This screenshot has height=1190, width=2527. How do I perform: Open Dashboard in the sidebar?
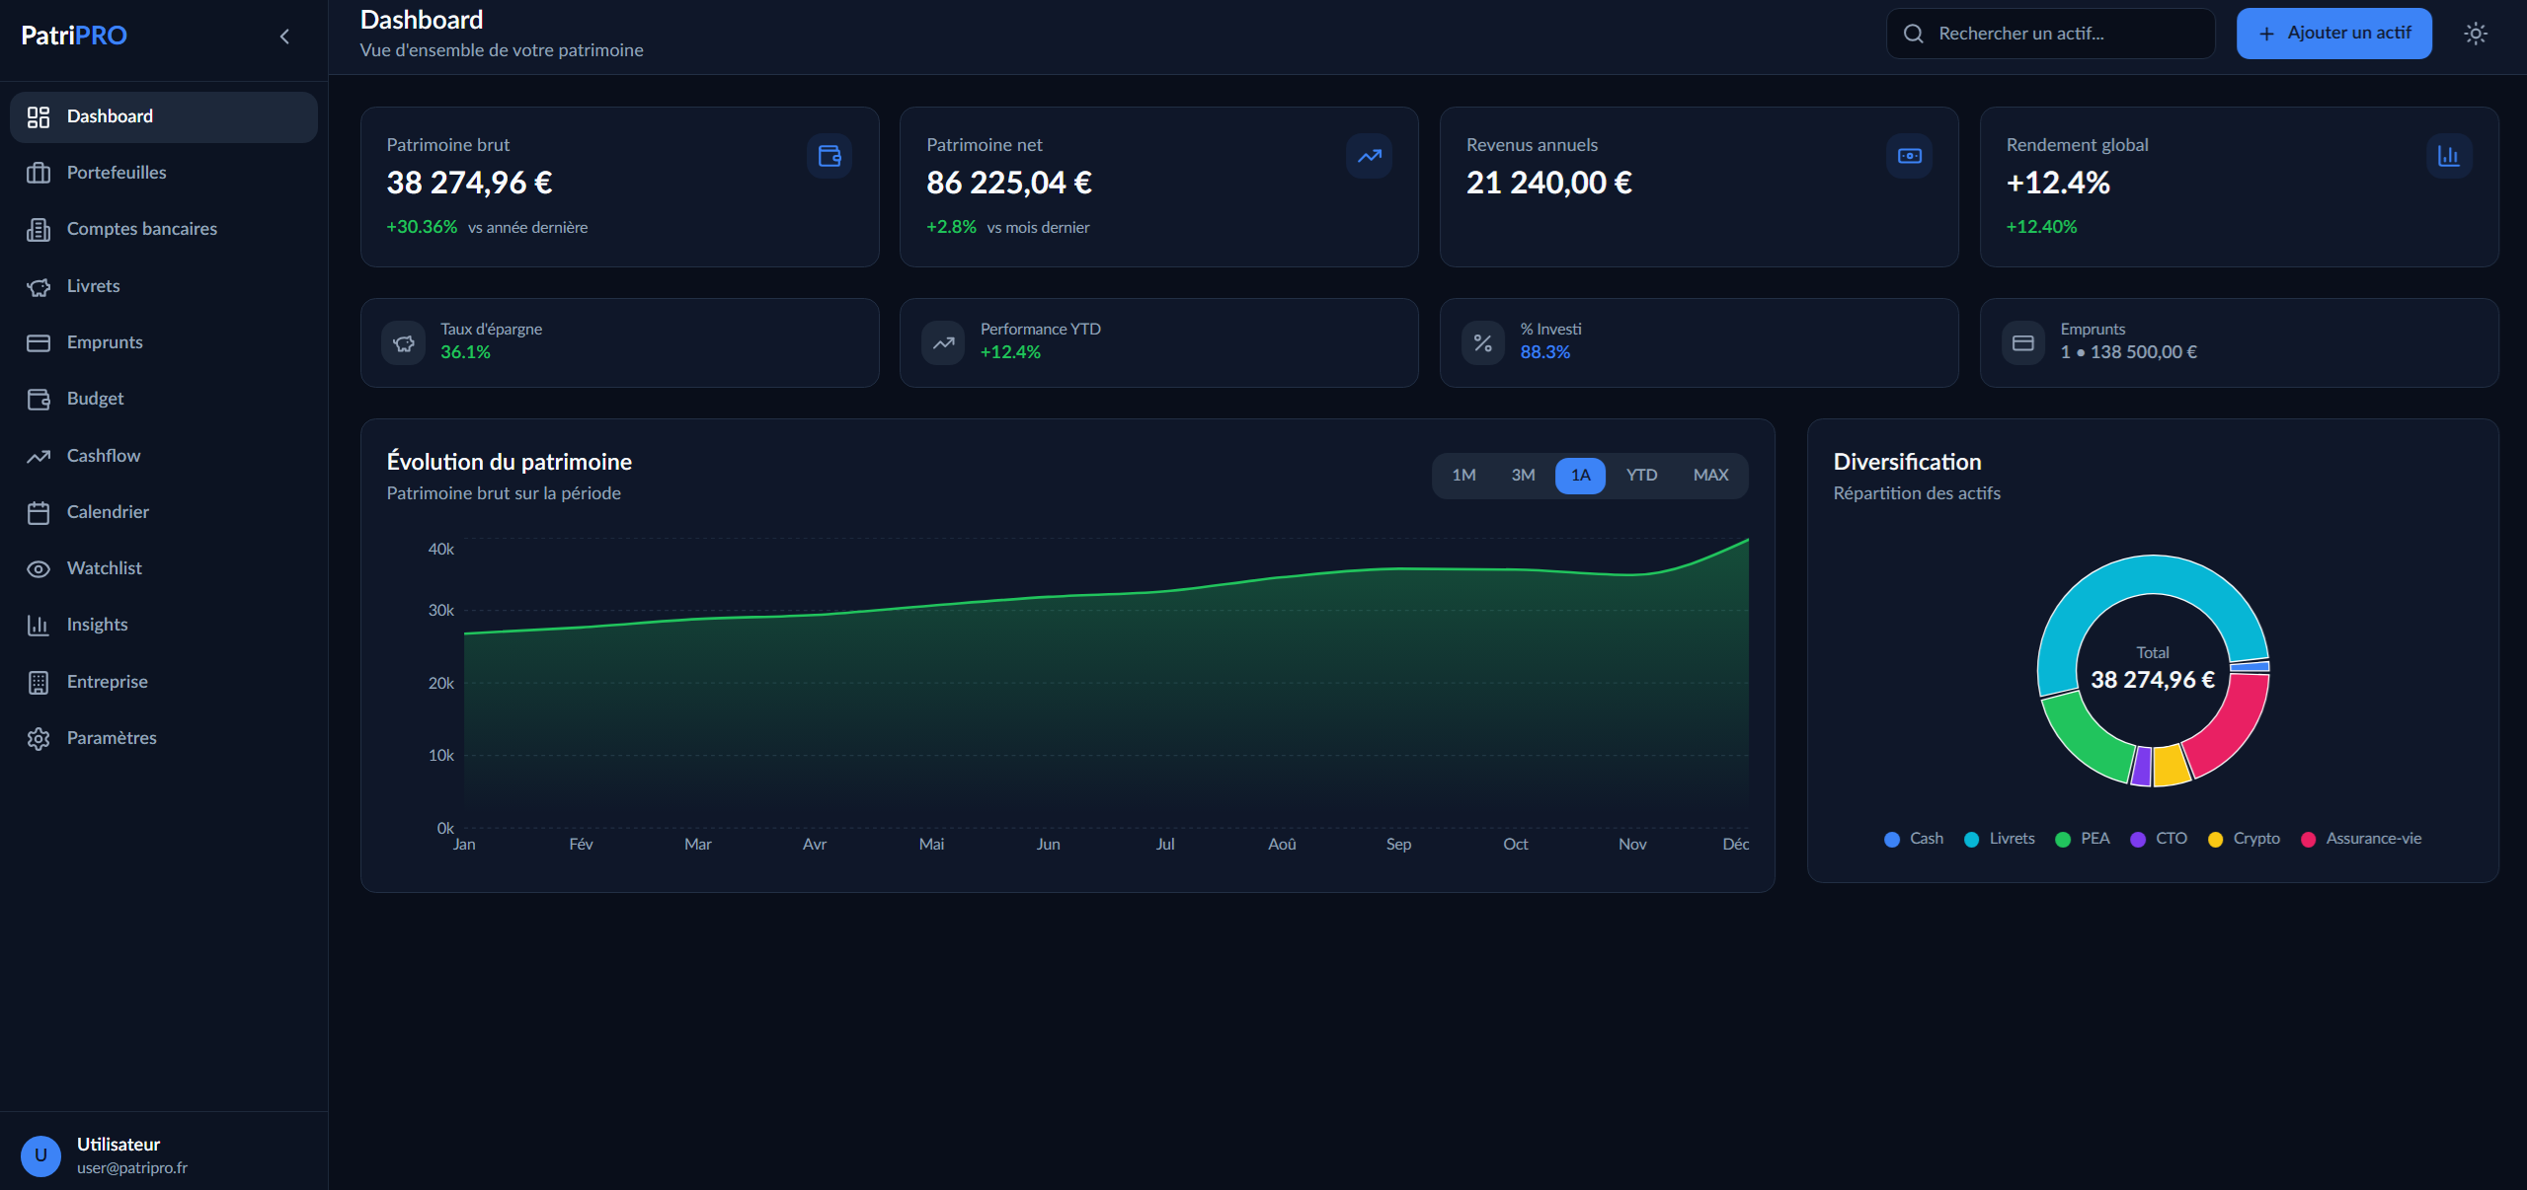click(x=164, y=116)
